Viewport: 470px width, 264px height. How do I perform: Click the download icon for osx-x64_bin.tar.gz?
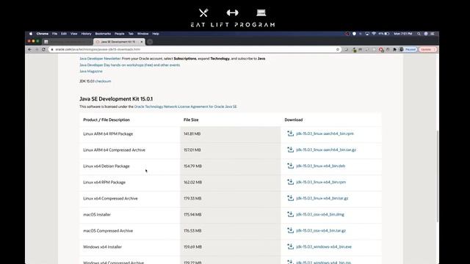pyautogui.click(x=290, y=230)
